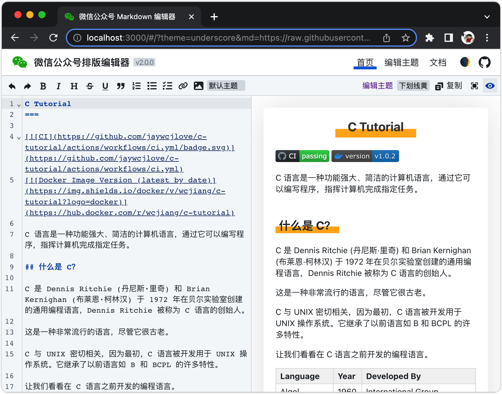This screenshot has width=502, height=394.
Task: Switch to the 文档 navigation item
Action: [x=438, y=62]
